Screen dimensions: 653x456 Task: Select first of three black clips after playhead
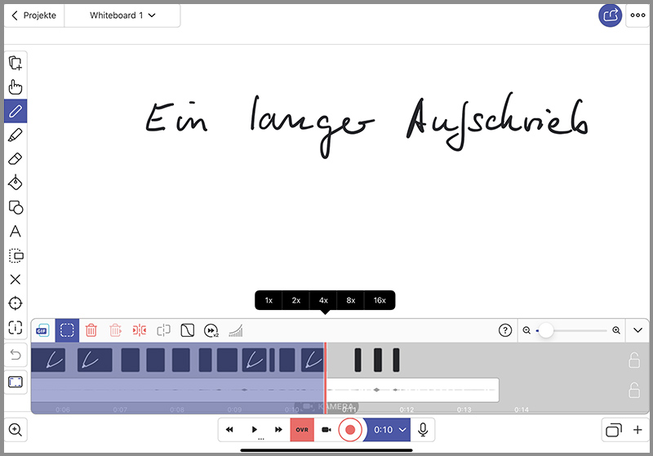358,361
